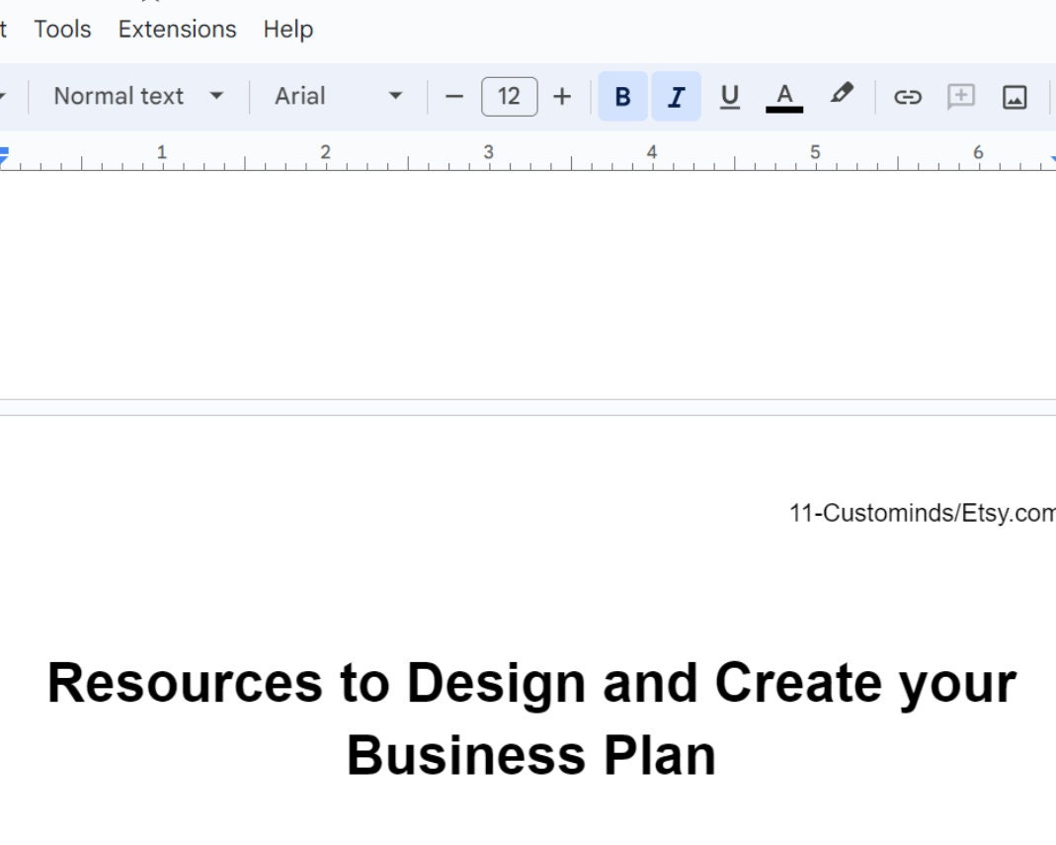
Task: Select the highlight color tool
Action: click(x=841, y=96)
